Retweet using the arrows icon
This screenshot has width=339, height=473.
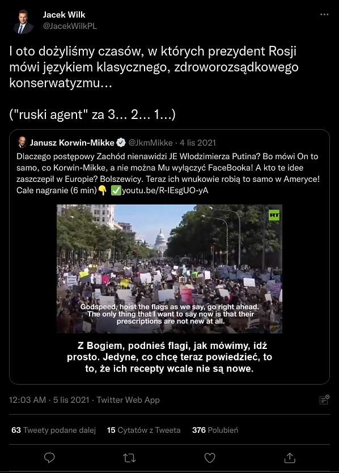[129, 458]
